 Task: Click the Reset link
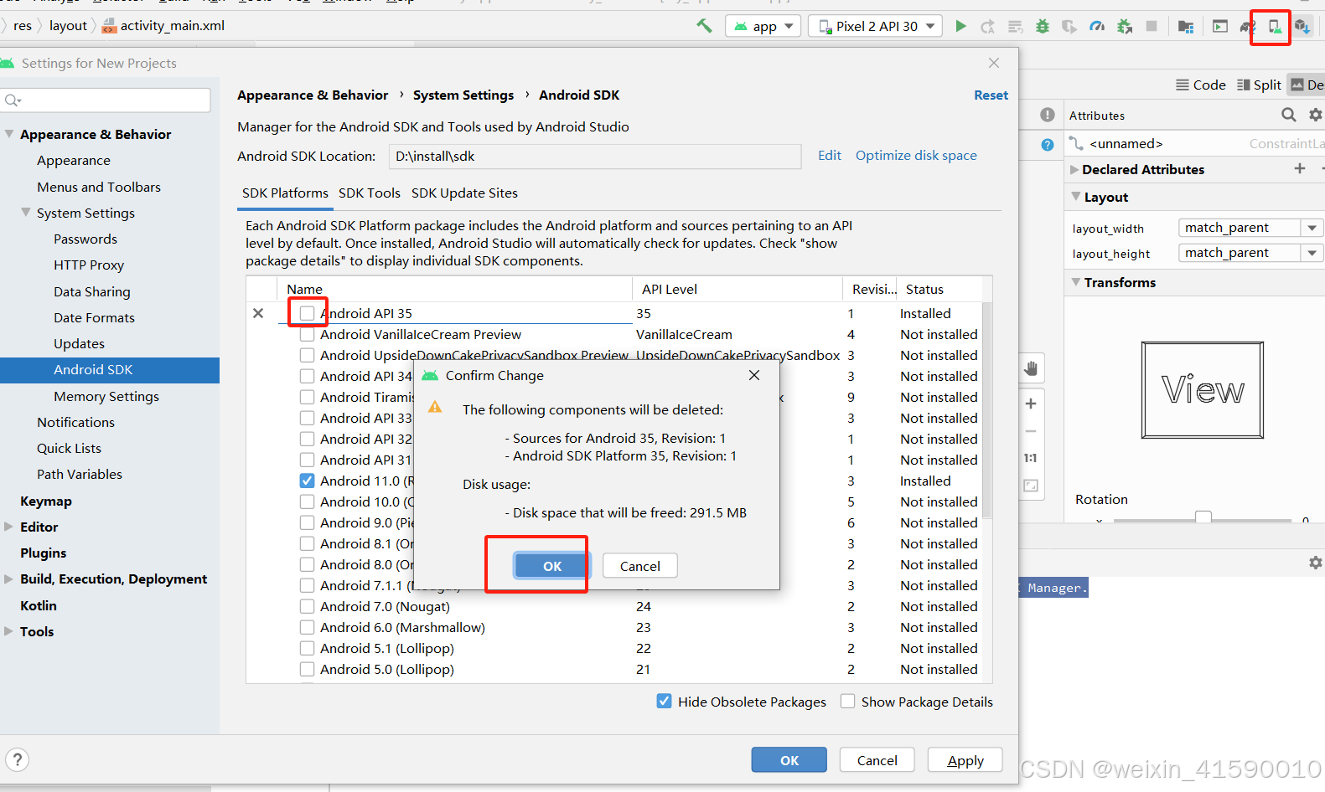[x=991, y=95]
